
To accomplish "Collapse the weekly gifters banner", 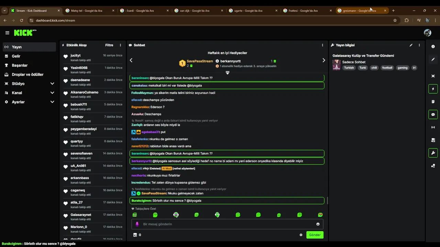I will (227, 73).
